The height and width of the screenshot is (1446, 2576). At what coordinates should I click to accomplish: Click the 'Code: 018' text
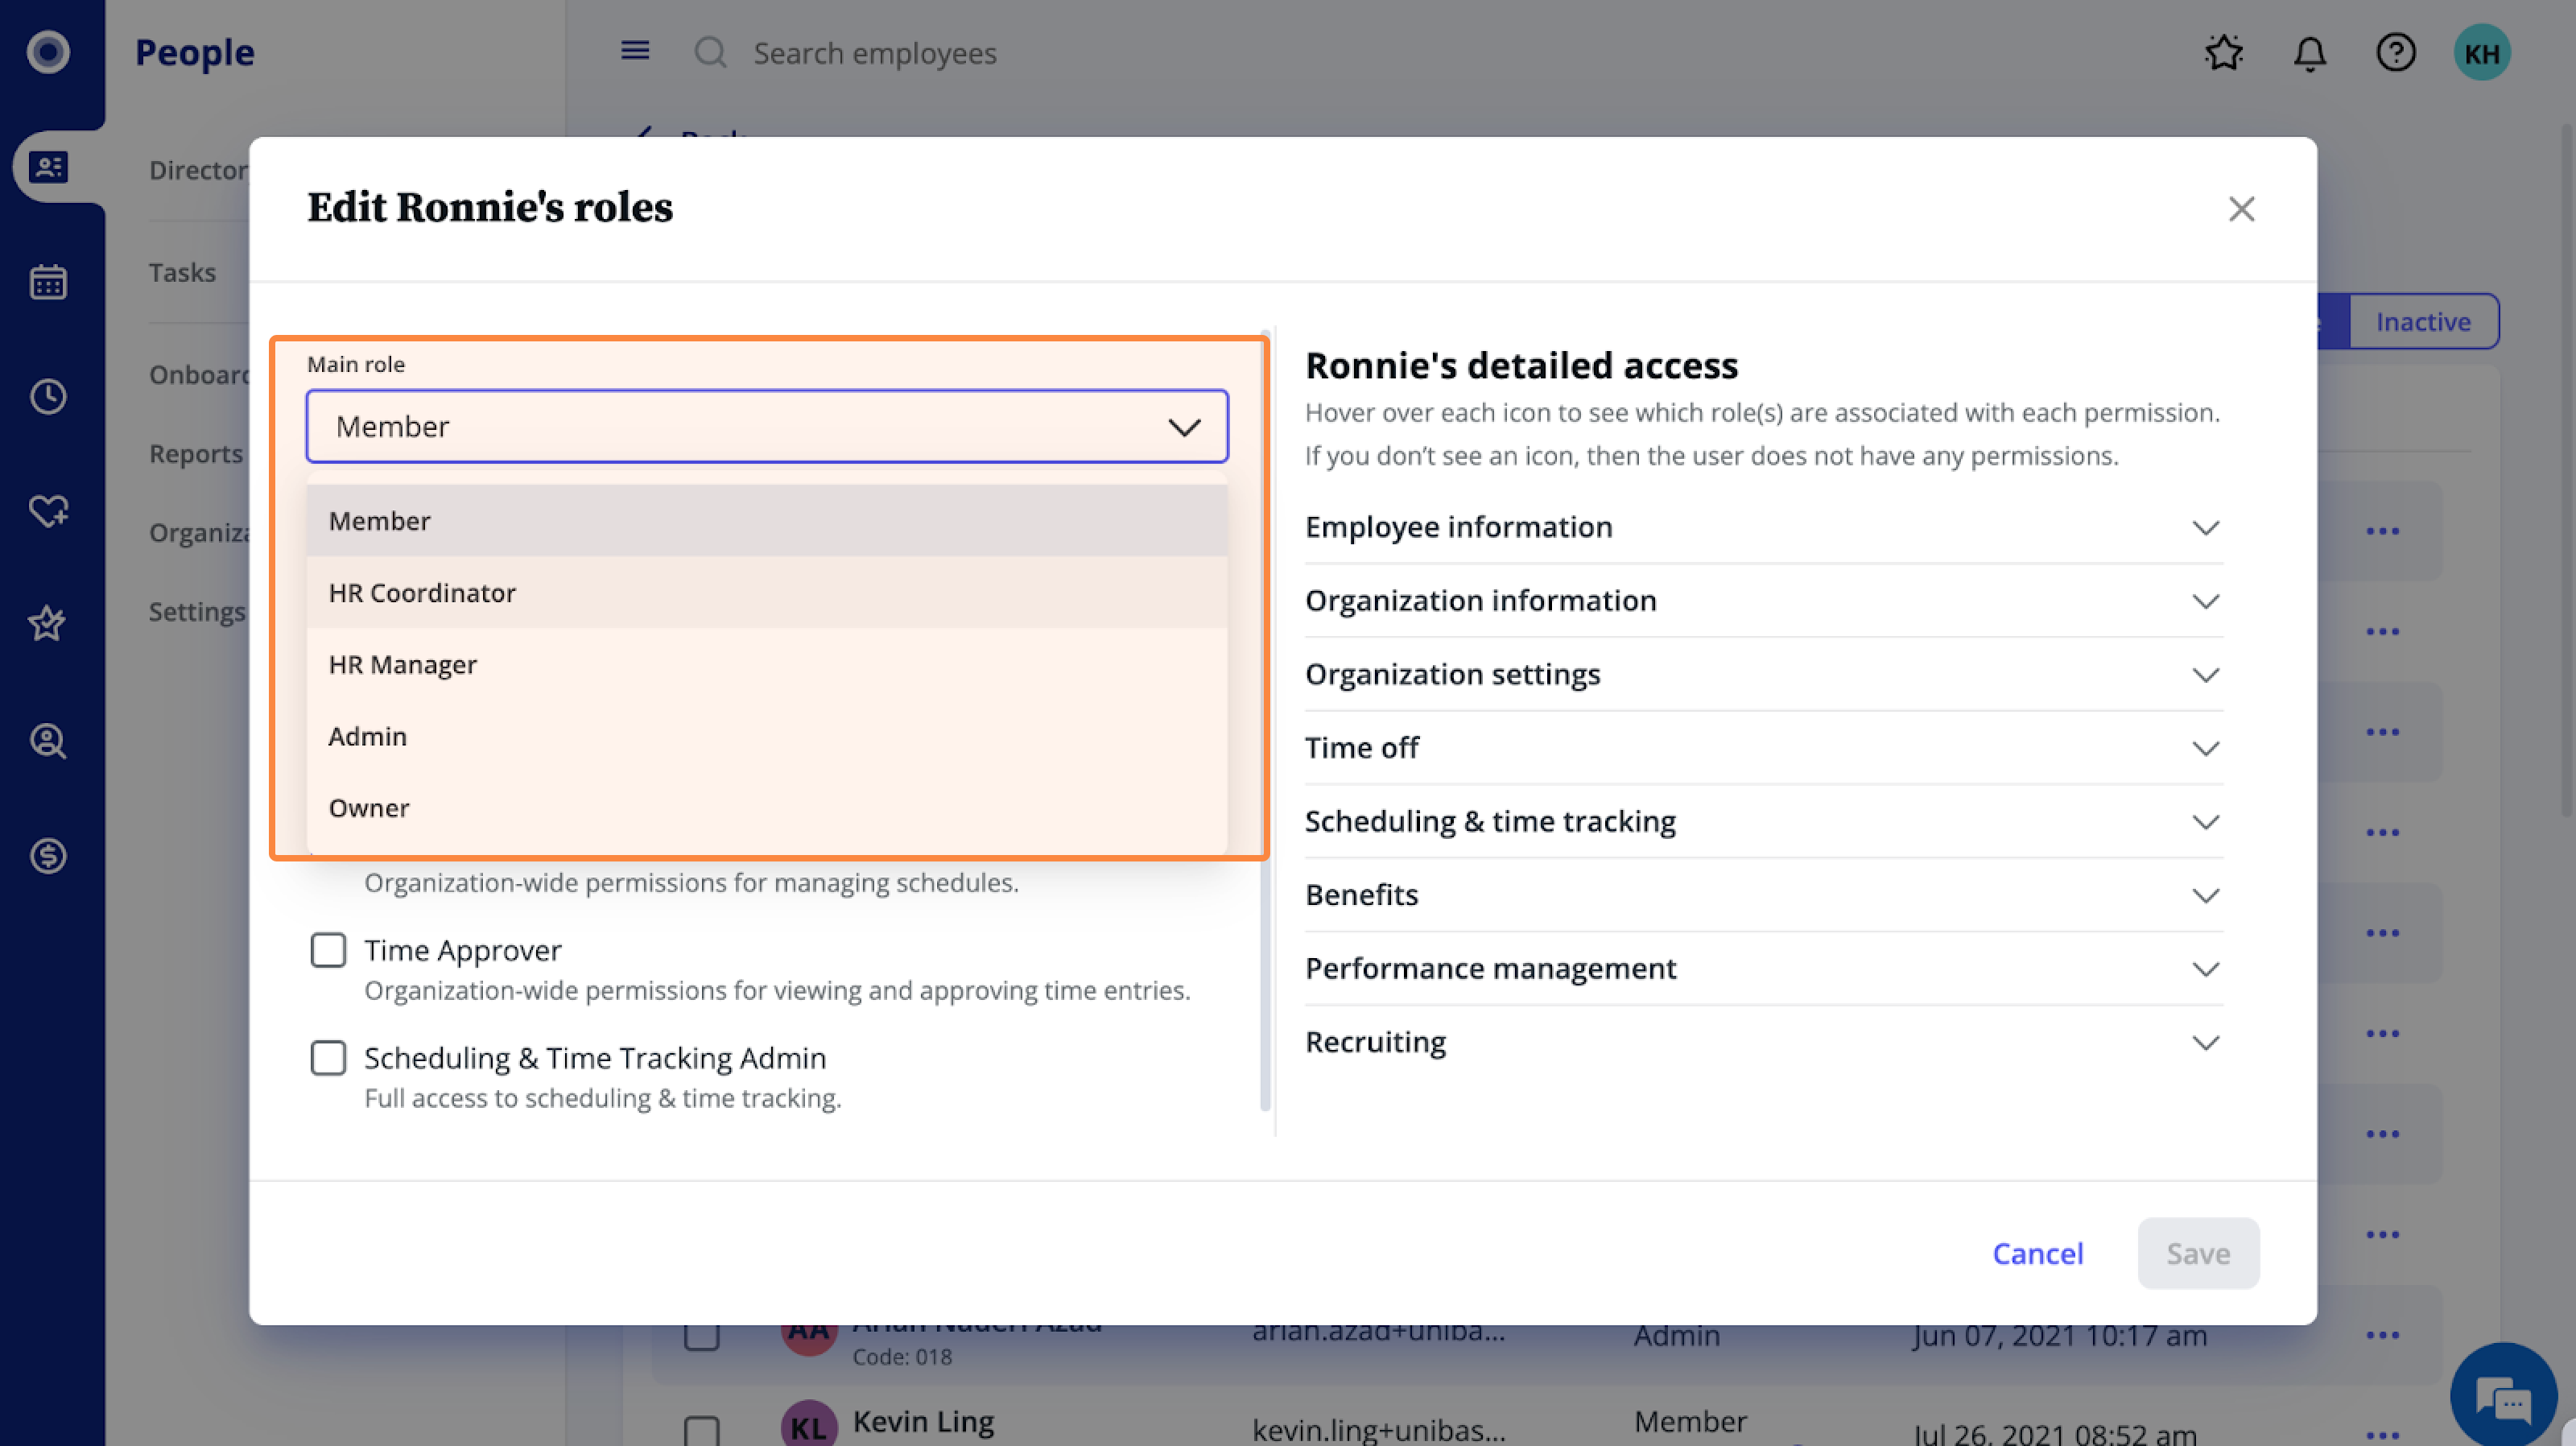(902, 1357)
